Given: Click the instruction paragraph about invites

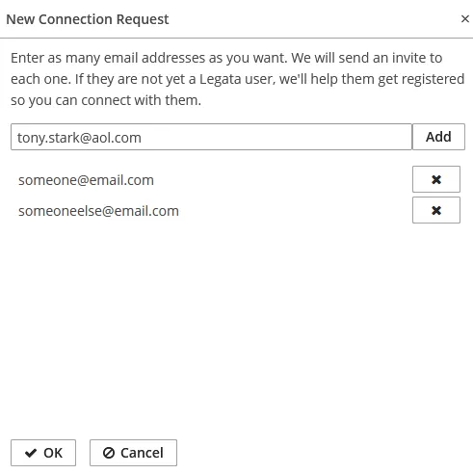Looking at the screenshot, I should 238,79.
